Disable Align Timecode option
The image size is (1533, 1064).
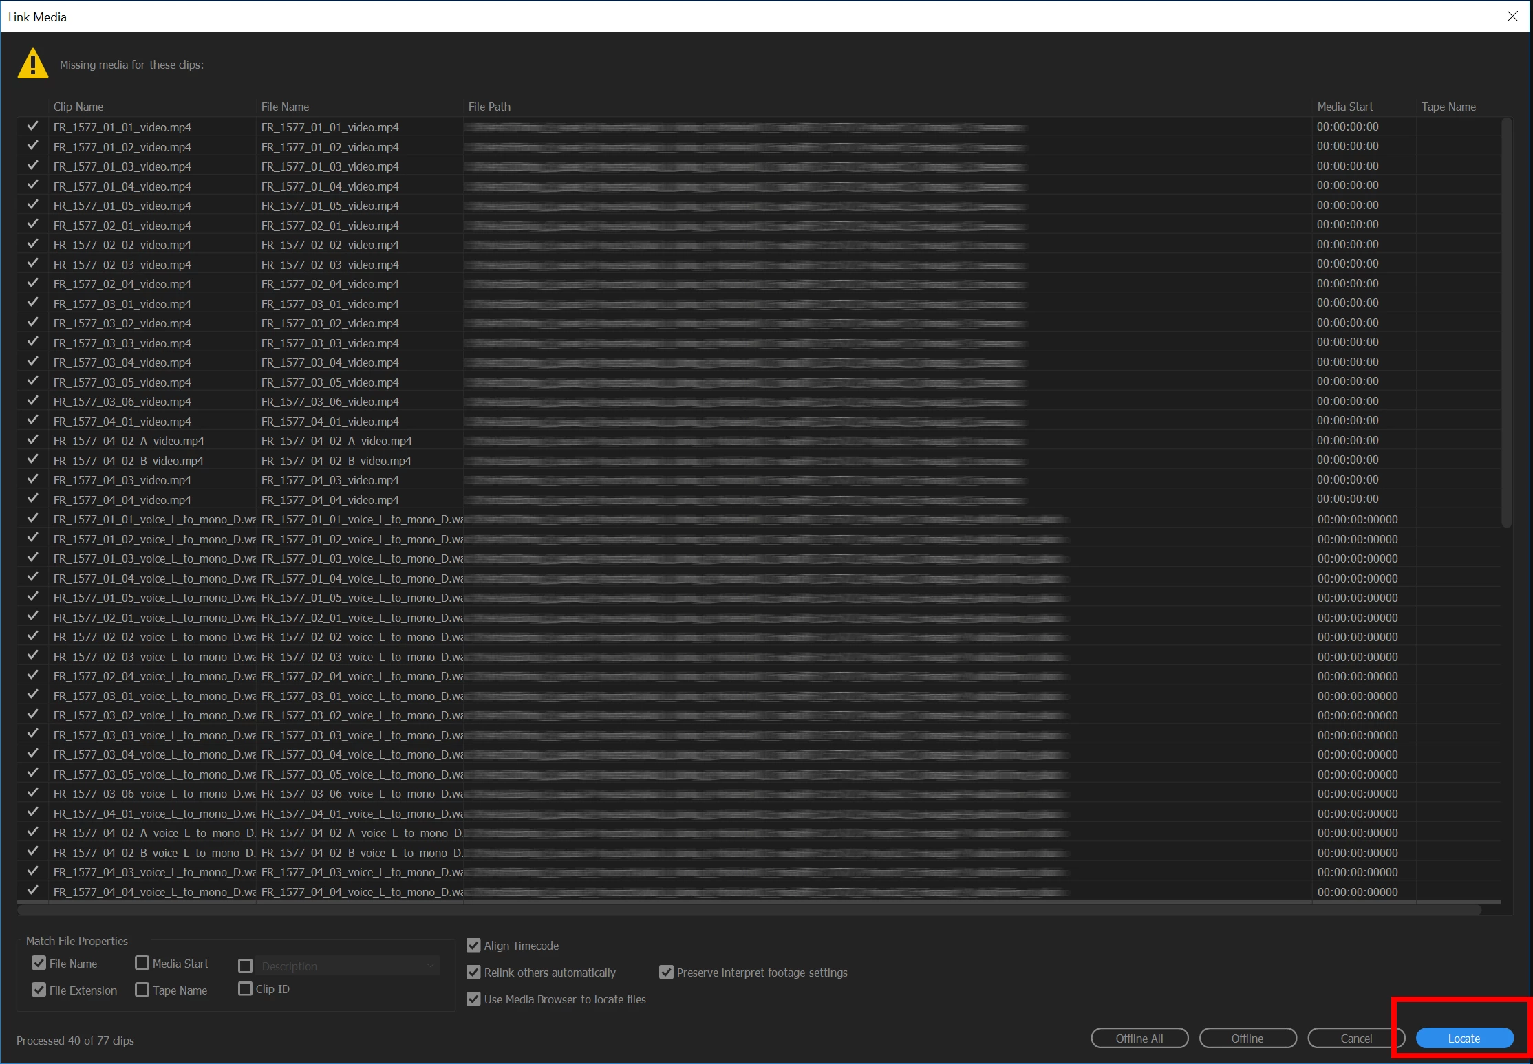473,946
